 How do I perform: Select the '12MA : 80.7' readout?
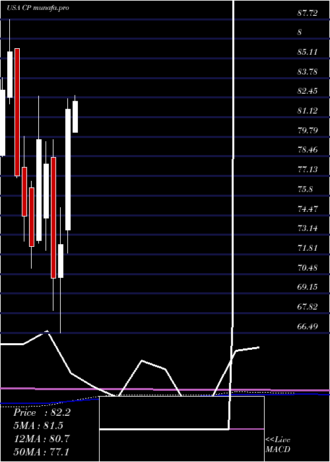[x=42, y=438]
